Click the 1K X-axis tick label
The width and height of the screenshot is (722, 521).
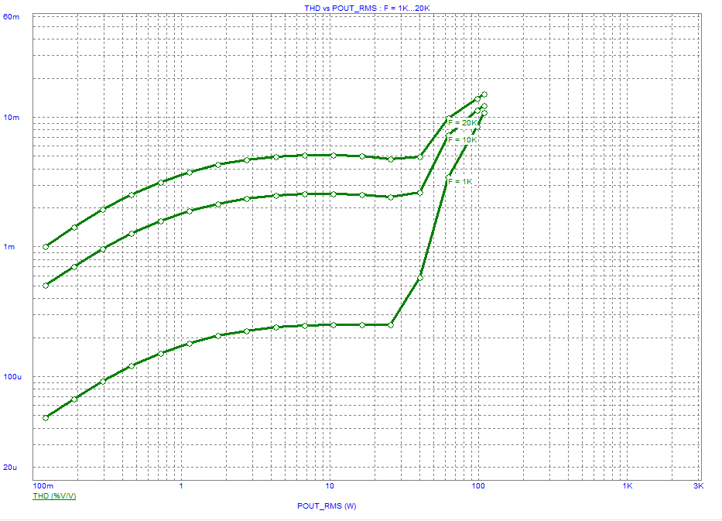pyautogui.click(x=627, y=486)
